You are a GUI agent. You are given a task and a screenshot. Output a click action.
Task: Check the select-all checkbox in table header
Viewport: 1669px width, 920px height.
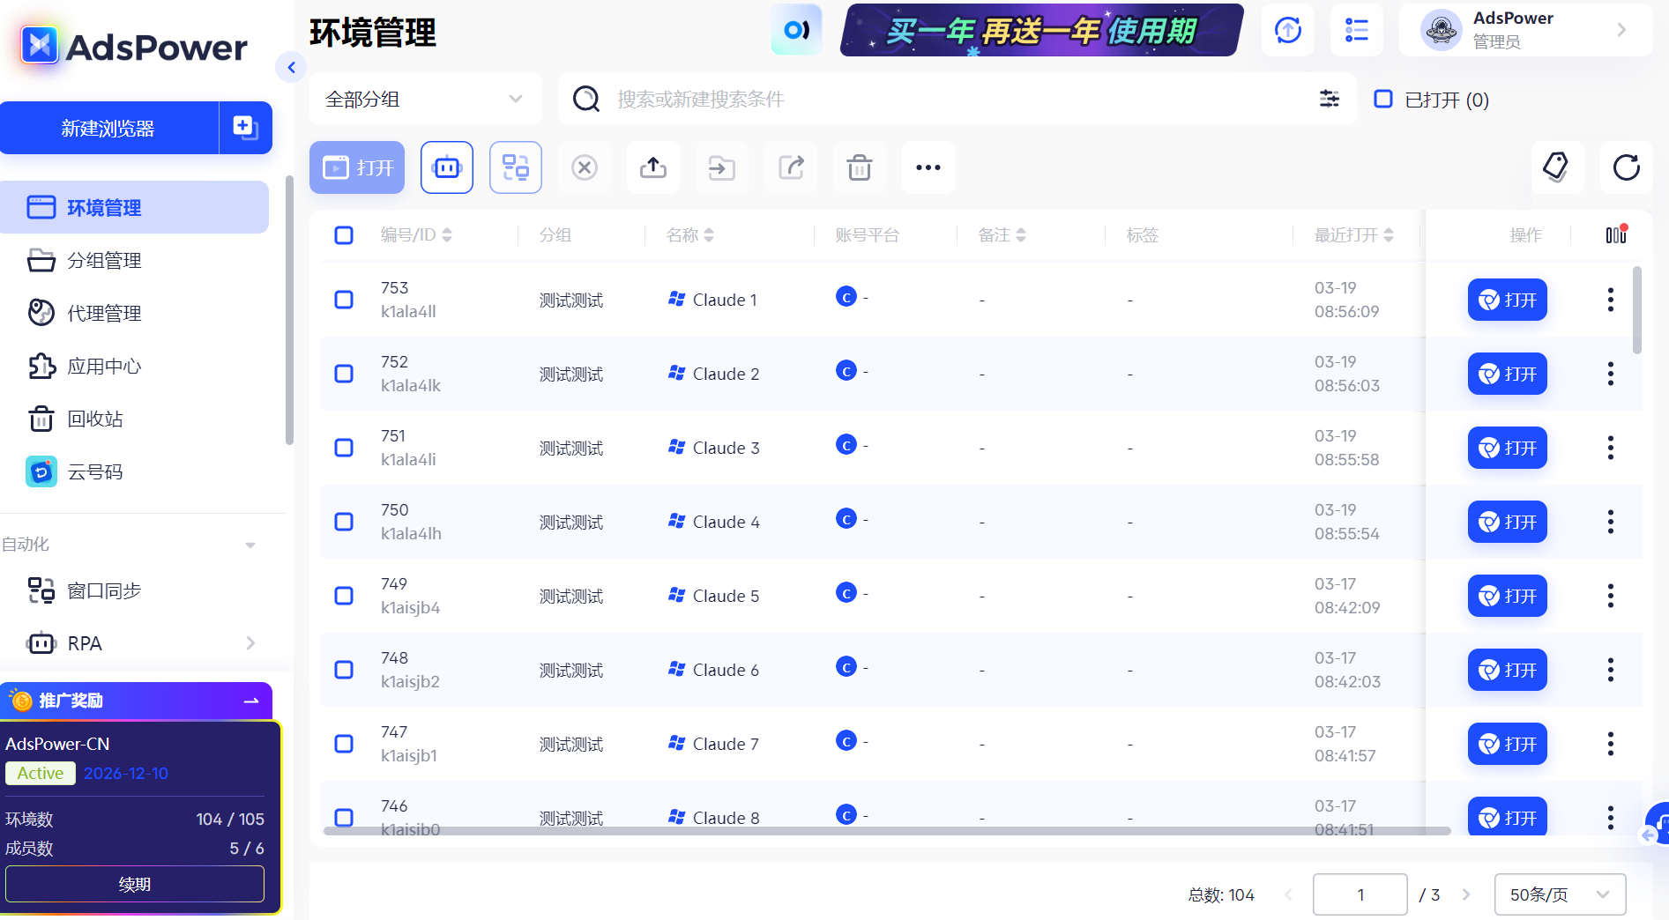point(343,234)
